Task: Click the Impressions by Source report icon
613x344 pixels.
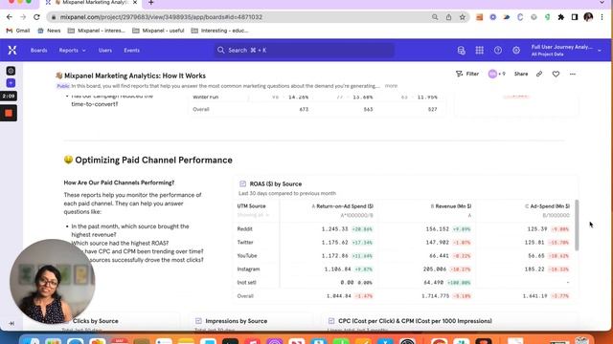Action: tap(198, 321)
